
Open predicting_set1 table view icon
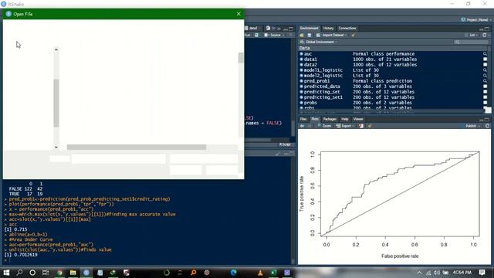point(486,97)
